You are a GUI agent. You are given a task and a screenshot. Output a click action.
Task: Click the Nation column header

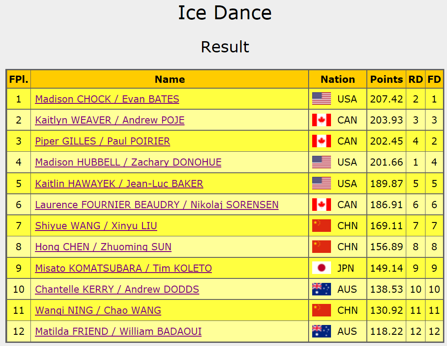click(338, 79)
